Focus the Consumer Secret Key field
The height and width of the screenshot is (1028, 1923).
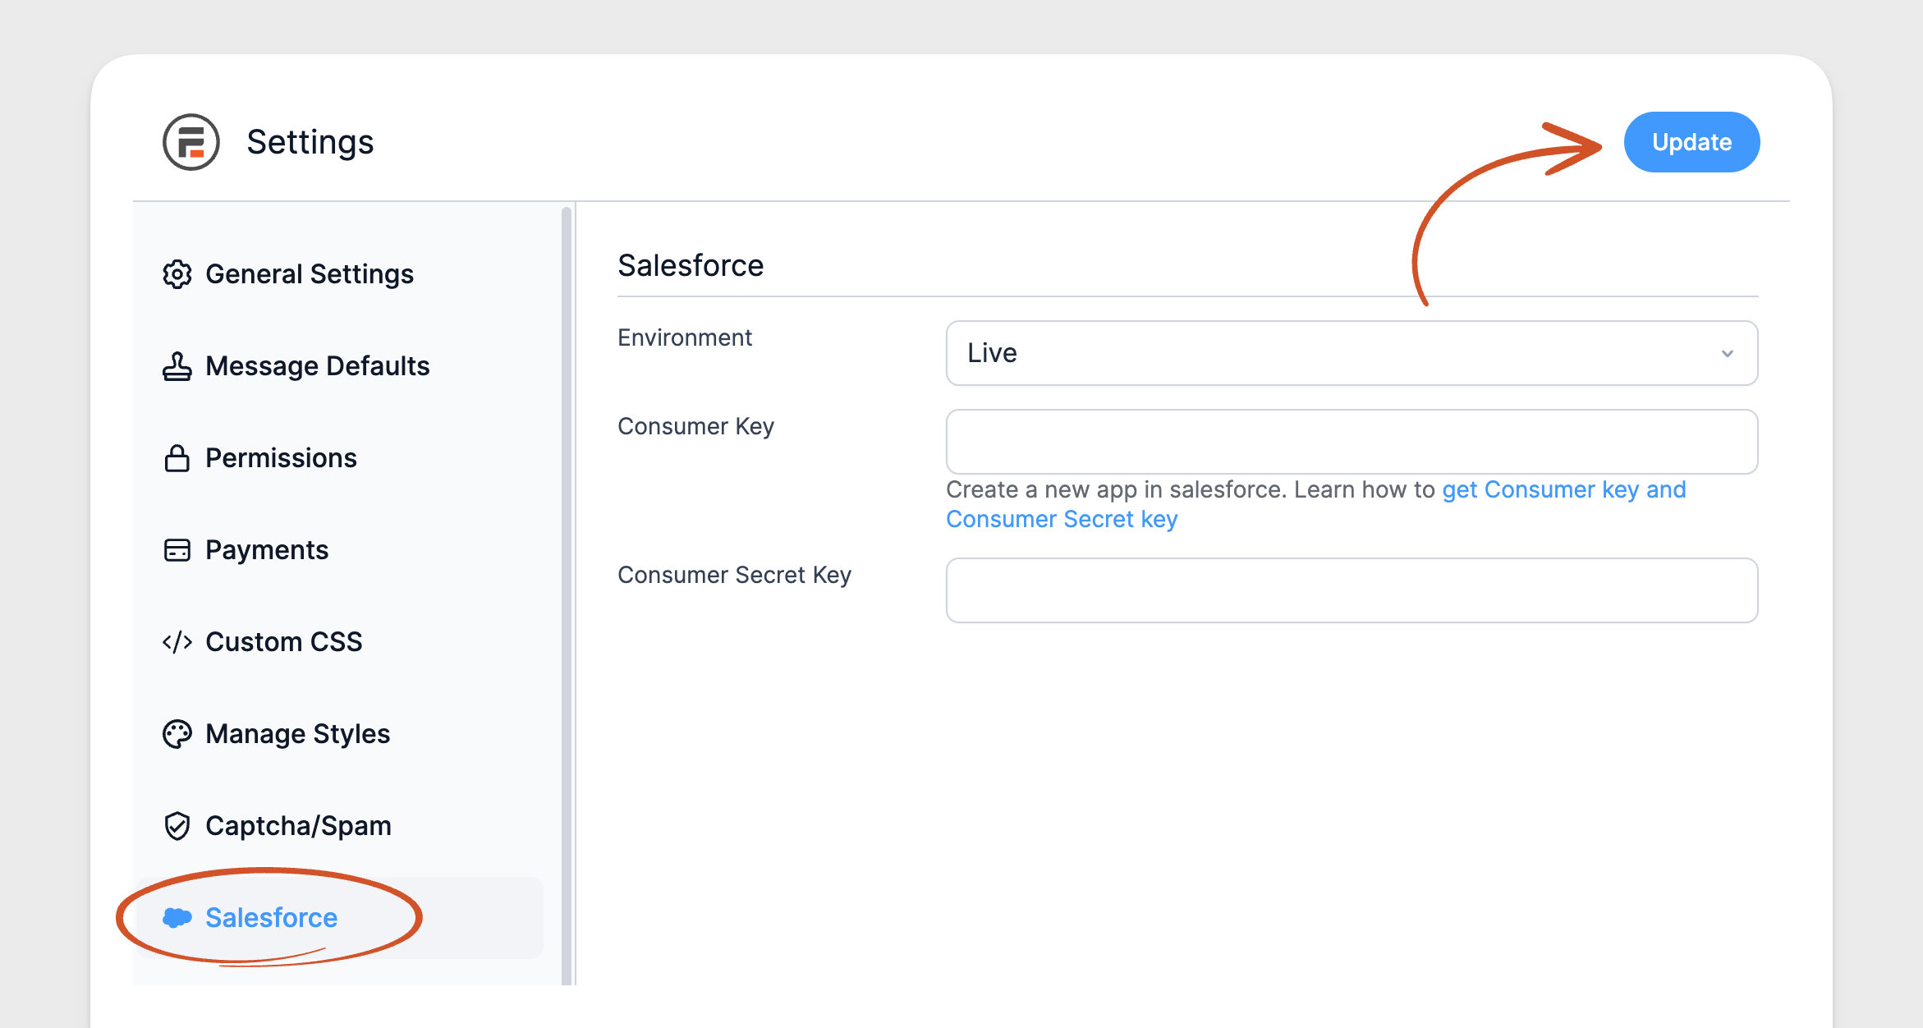[x=1352, y=590]
